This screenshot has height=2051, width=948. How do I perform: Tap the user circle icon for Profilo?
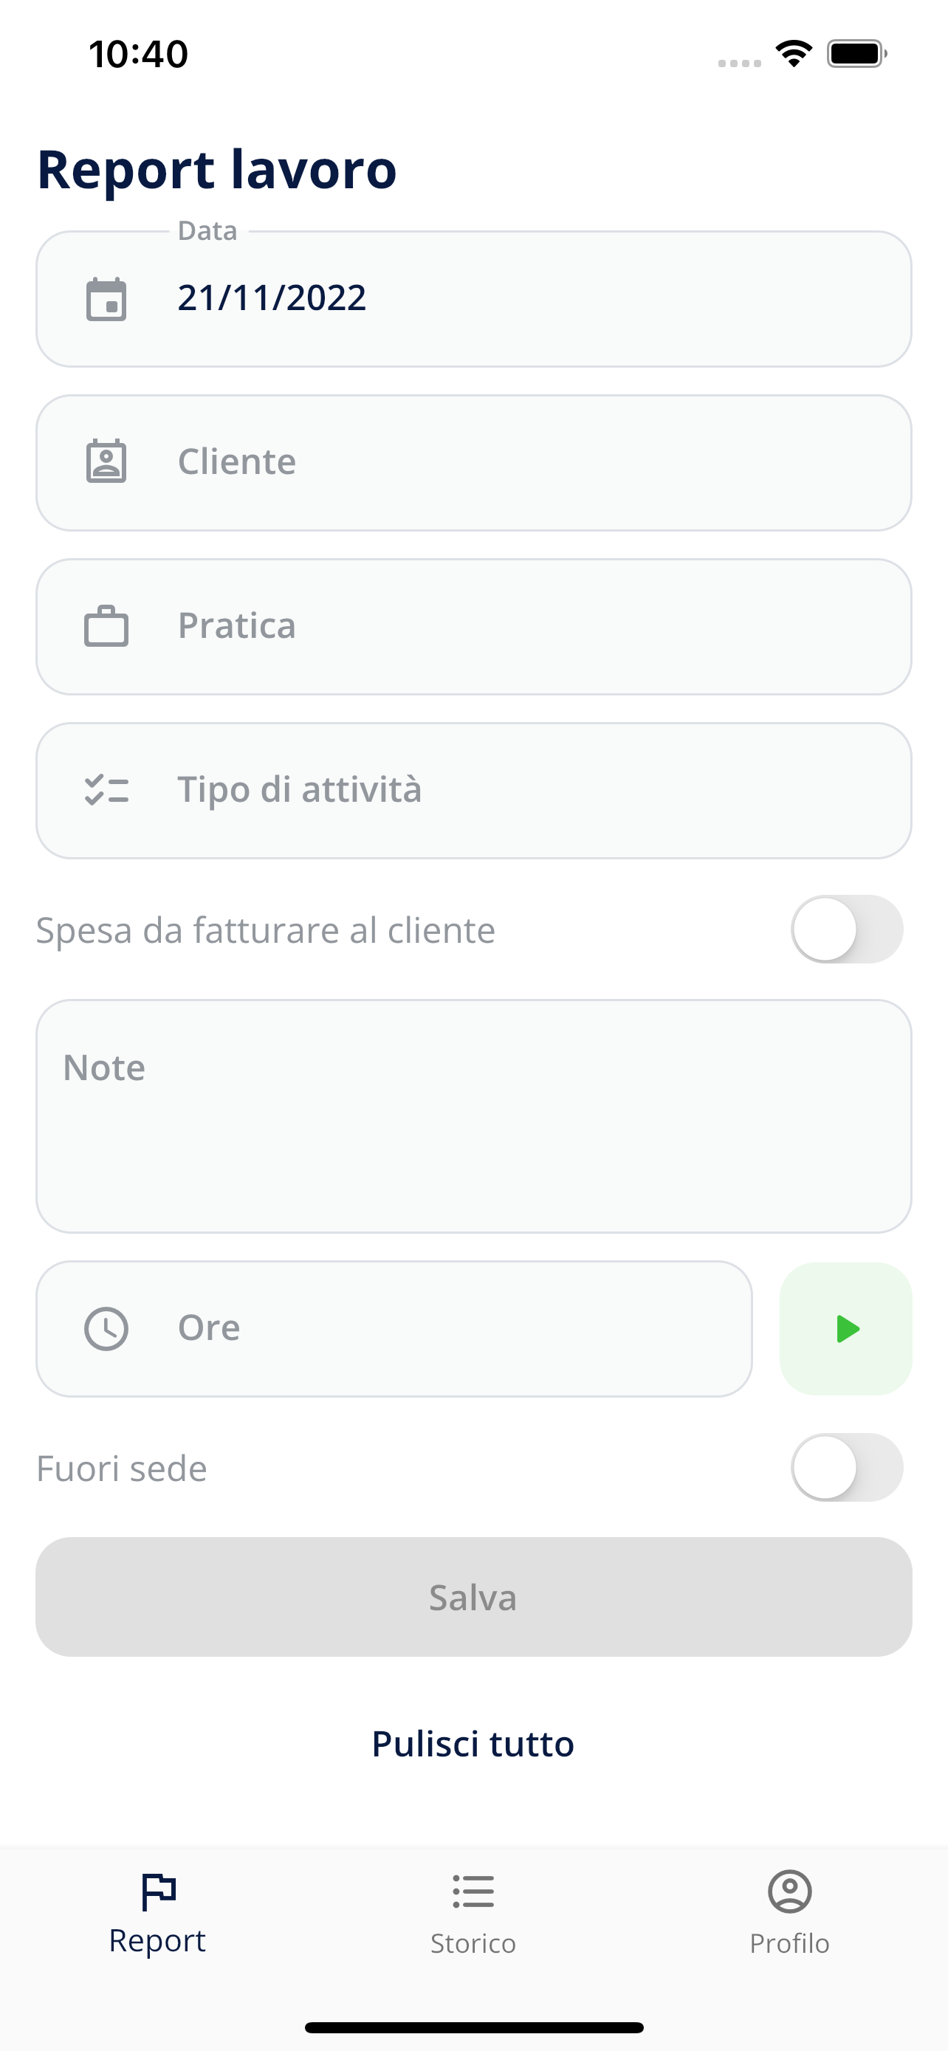789,1892
